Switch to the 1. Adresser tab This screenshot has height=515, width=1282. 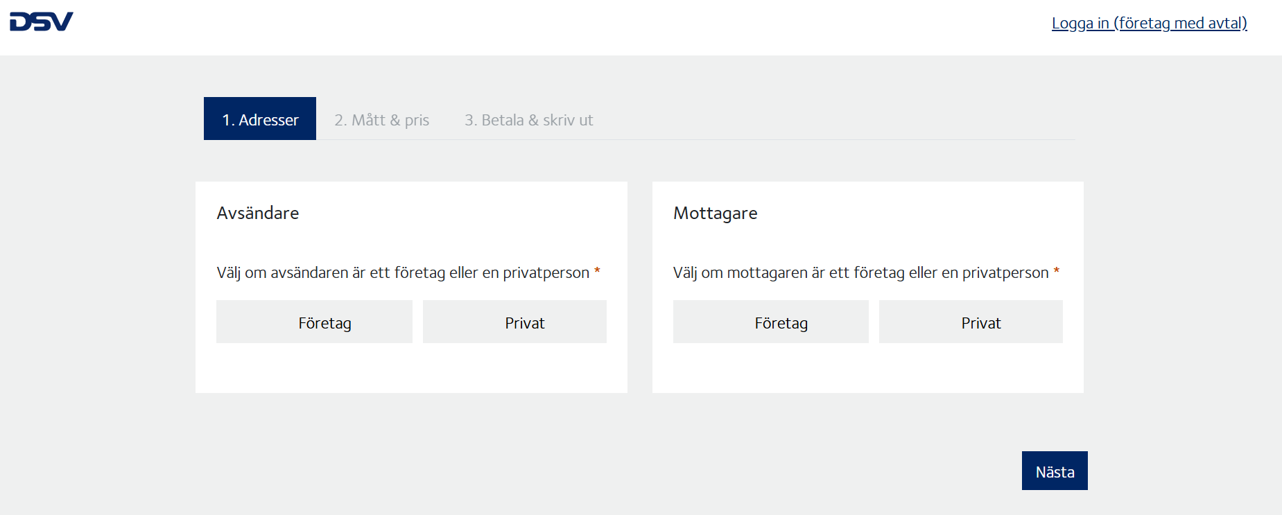[x=260, y=119]
